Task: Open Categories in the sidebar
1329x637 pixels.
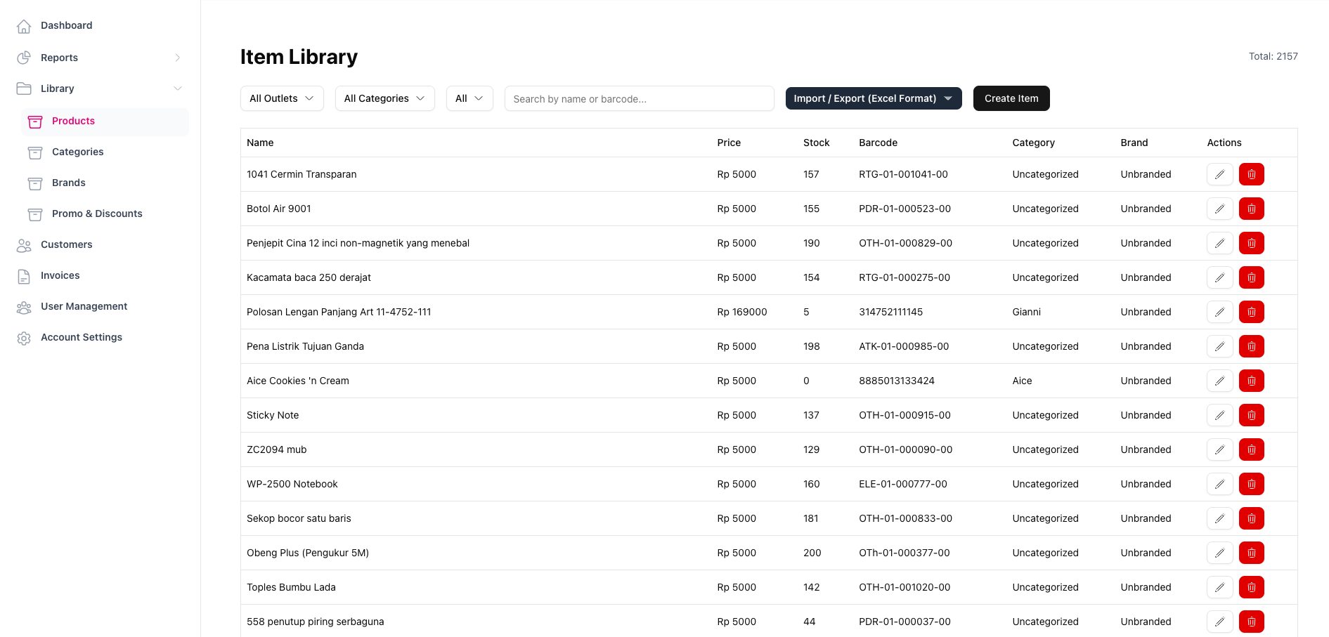Action: coord(77,152)
